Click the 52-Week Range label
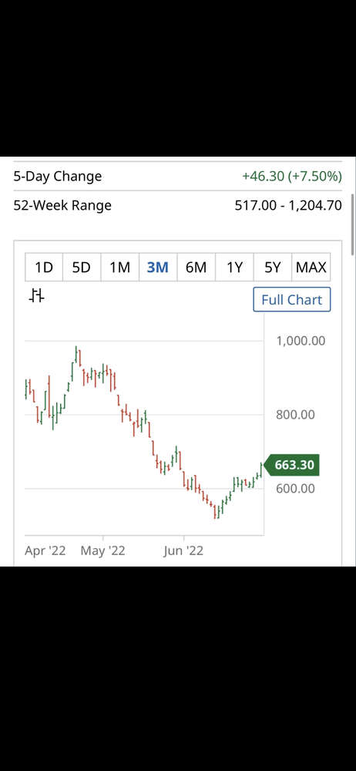The image size is (356, 771). 62,205
